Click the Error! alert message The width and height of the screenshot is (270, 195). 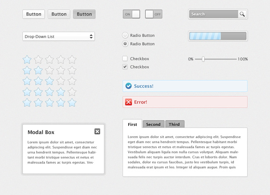coord(185,102)
